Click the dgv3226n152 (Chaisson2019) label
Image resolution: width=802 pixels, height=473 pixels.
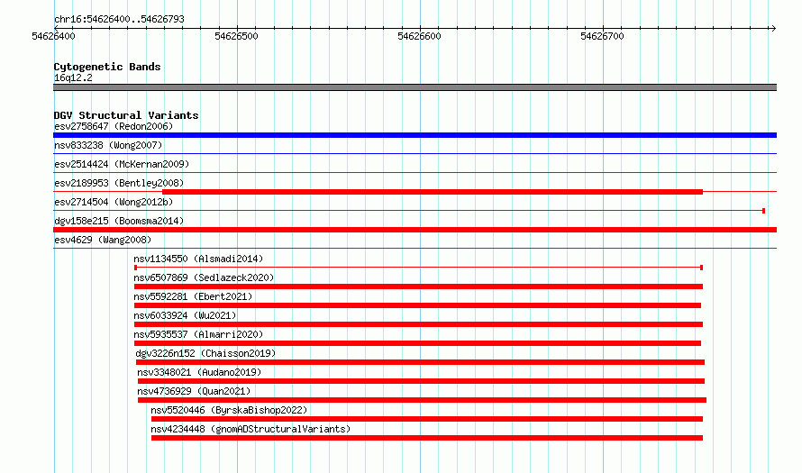pos(205,353)
